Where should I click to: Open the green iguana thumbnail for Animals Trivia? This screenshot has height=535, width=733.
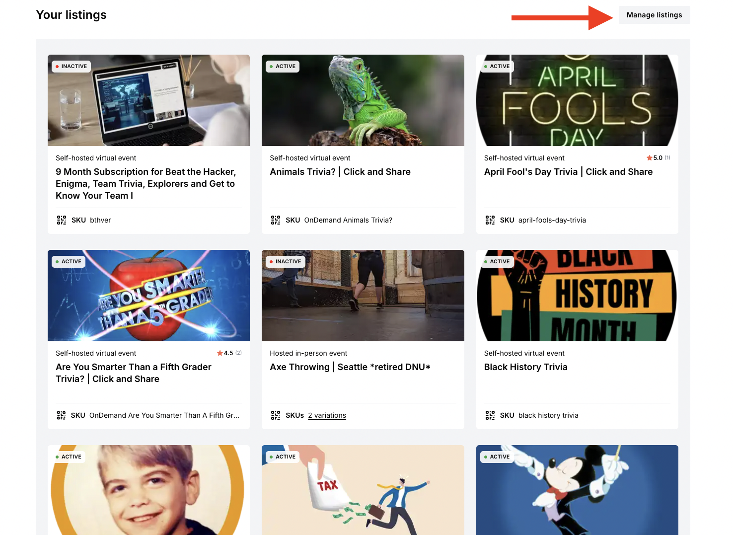363,100
